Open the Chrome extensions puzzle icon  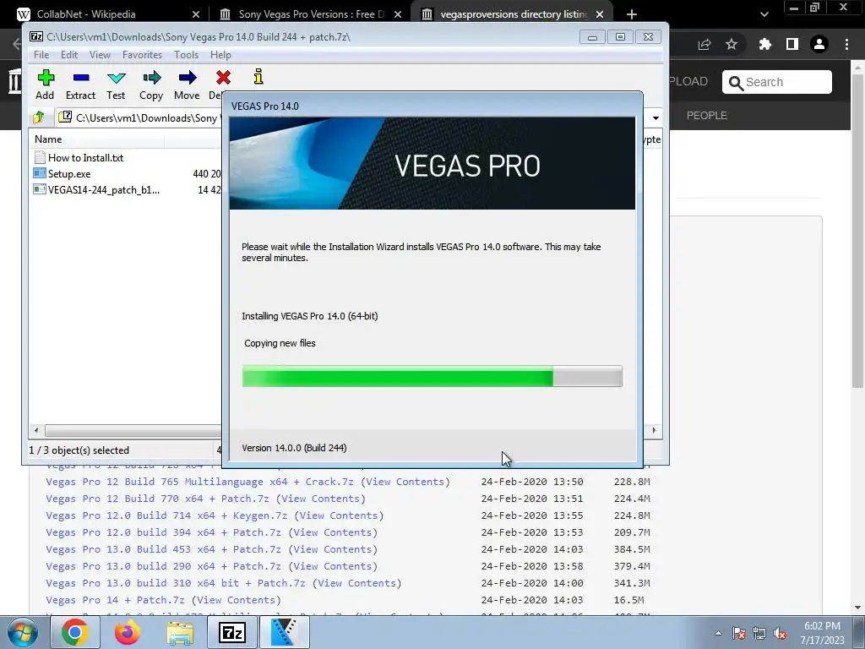(x=764, y=44)
